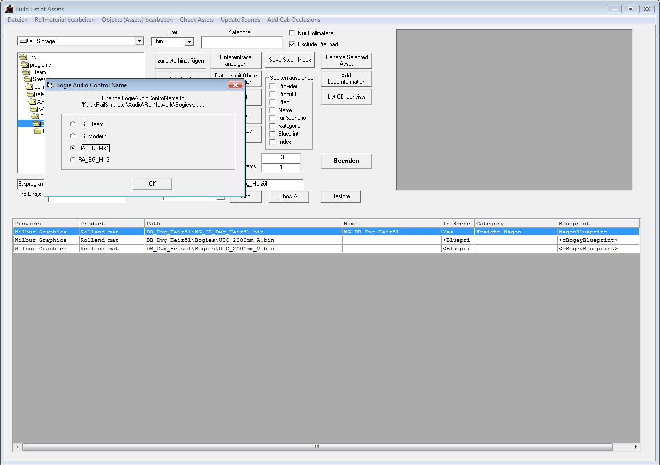Click the Beenden button
Screen dimensions: 660x465
pos(346,161)
